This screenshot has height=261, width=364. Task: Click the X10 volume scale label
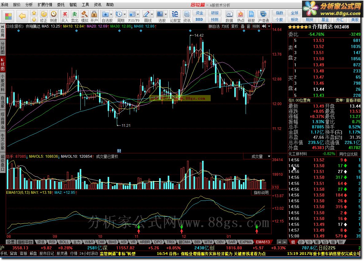point(275,187)
